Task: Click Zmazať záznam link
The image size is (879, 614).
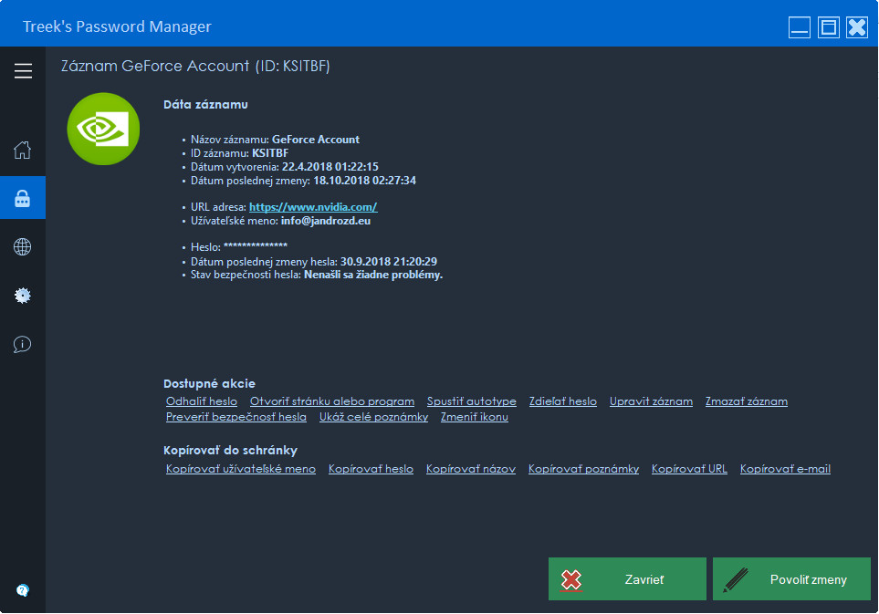Action: [746, 401]
